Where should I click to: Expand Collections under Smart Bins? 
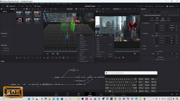coord(2,50)
